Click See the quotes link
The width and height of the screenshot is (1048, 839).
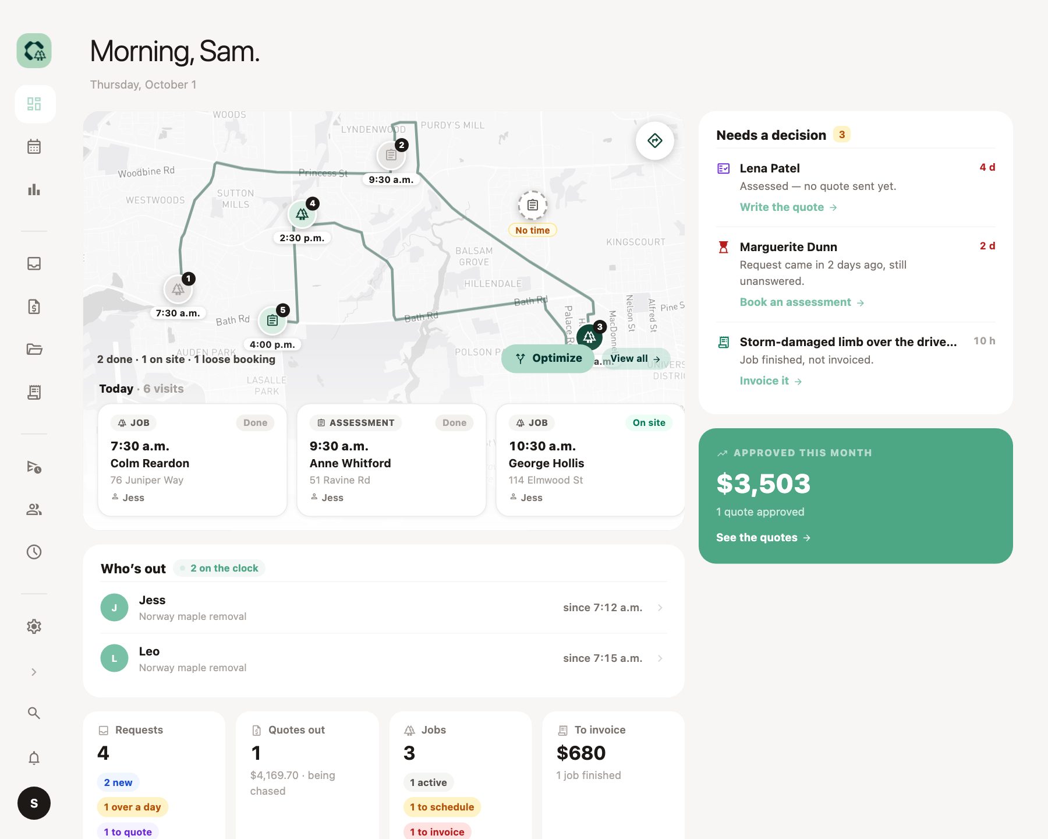pos(763,538)
